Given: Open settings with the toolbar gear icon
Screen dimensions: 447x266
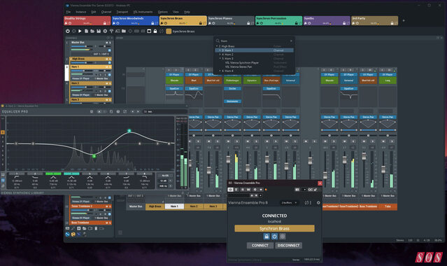Looking at the screenshot, I should [x=105, y=31].
